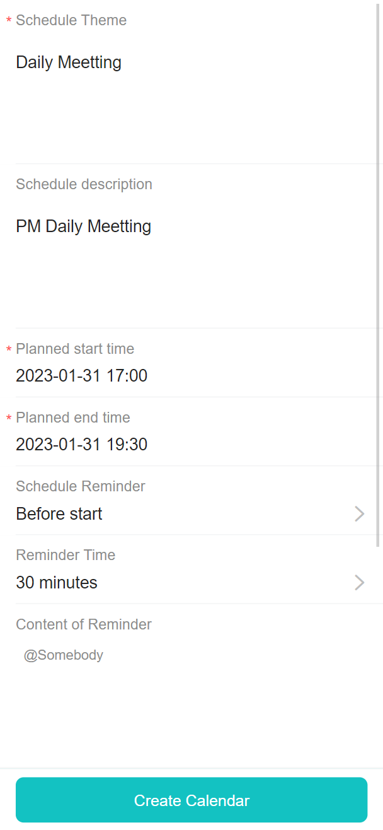Screen dimensions: 383x830
Task: Click the Schedule Theme label
Action: tap(71, 20)
